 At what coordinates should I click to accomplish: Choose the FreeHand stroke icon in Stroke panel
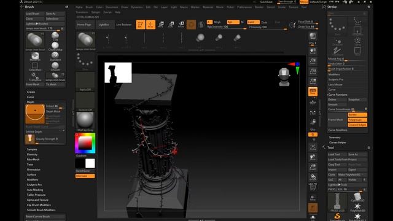(337, 51)
